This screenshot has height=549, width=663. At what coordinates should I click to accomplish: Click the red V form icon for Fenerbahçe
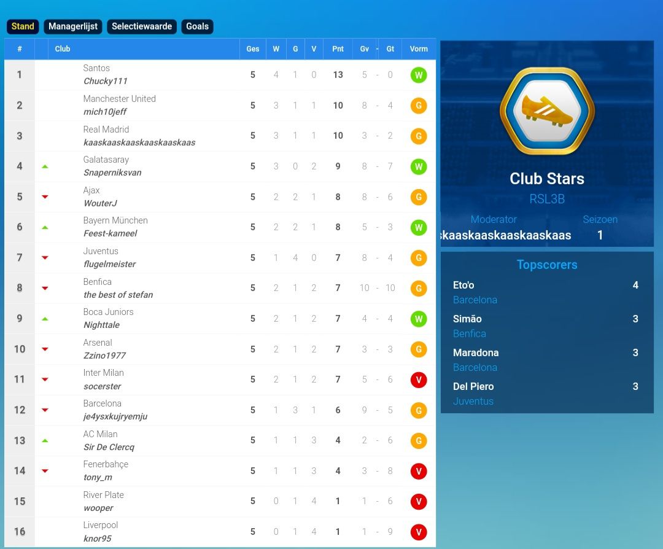click(x=419, y=471)
